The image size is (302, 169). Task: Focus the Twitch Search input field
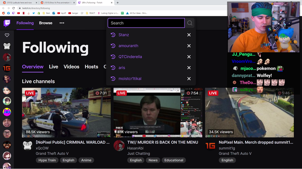tap(146, 23)
